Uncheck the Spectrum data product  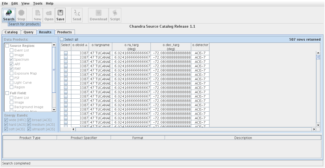pos(11,60)
